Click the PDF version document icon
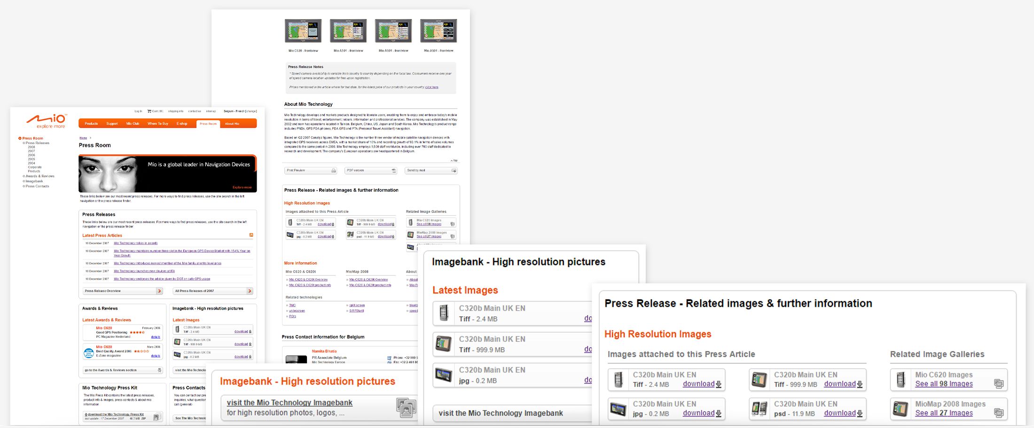This screenshot has height=428, width=1034. tap(394, 171)
